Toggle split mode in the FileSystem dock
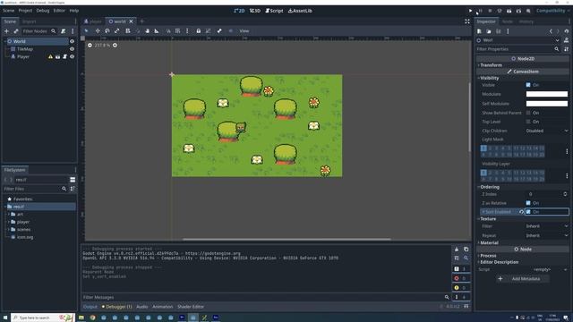This screenshot has width=573, height=322. tap(73, 180)
